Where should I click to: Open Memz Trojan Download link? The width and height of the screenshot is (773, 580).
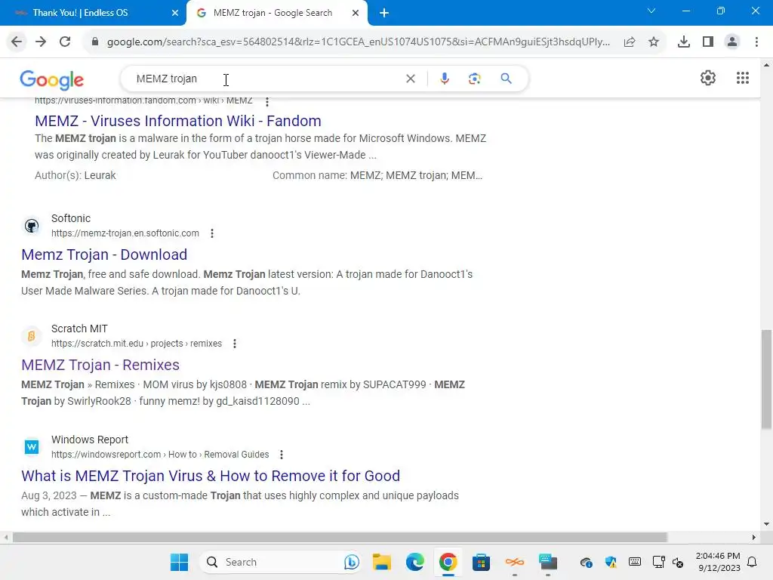point(104,255)
